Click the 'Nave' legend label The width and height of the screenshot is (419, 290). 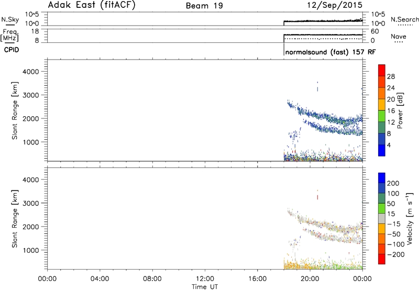click(x=399, y=37)
